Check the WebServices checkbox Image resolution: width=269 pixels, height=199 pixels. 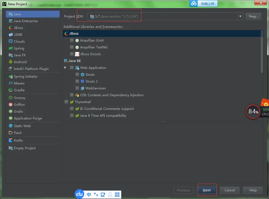coord(77,88)
